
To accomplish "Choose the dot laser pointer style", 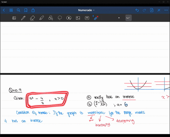I will pyautogui.click(x=119, y=18).
